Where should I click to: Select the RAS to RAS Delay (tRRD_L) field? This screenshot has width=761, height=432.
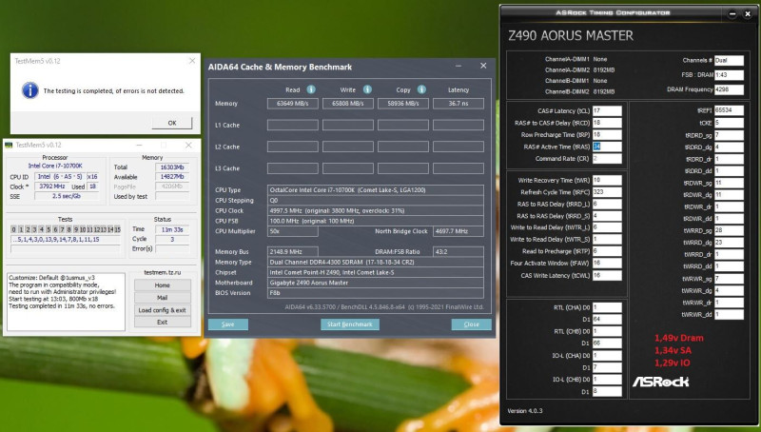point(607,204)
